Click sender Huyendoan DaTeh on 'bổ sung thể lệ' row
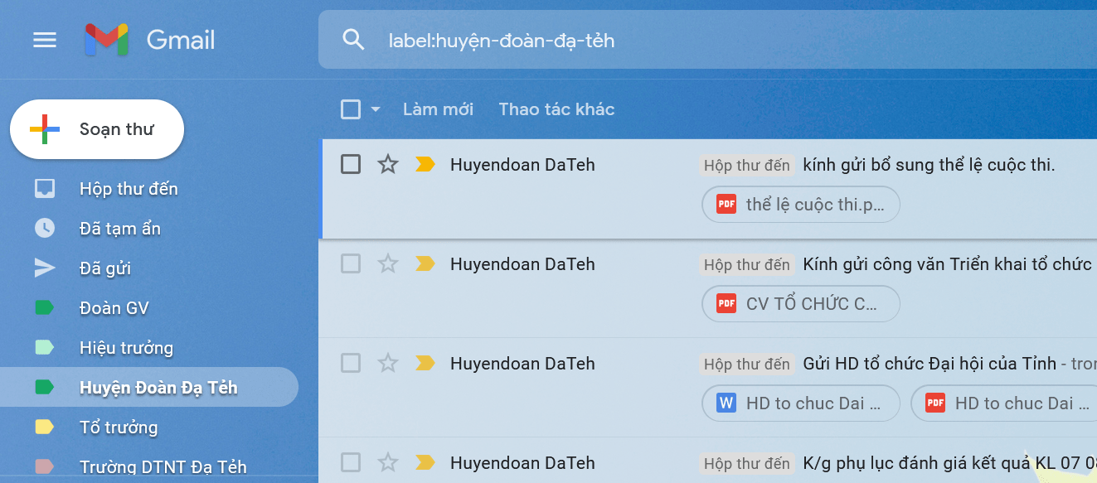Screen dimensions: 1097x483 (x=522, y=165)
